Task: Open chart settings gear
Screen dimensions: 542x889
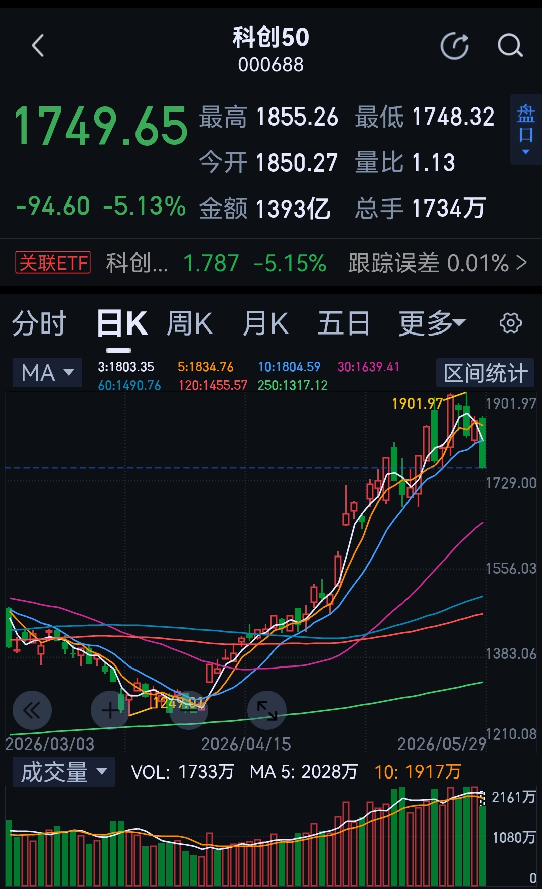Action: [510, 323]
